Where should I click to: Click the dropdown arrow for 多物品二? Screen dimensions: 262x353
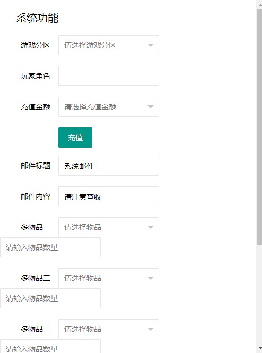pyautogui.click(x=151, y=278)
